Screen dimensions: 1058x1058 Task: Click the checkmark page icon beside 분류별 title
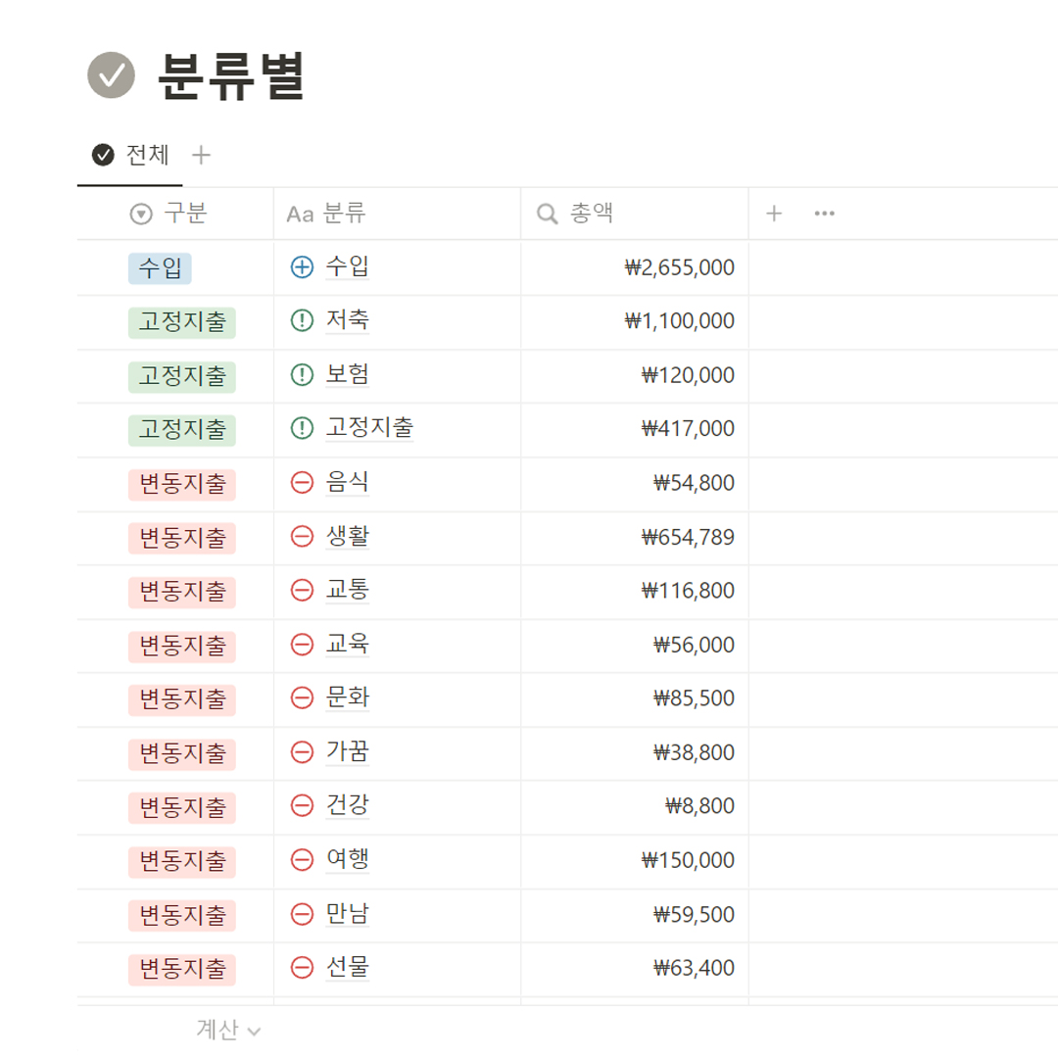tap(111, 75)
